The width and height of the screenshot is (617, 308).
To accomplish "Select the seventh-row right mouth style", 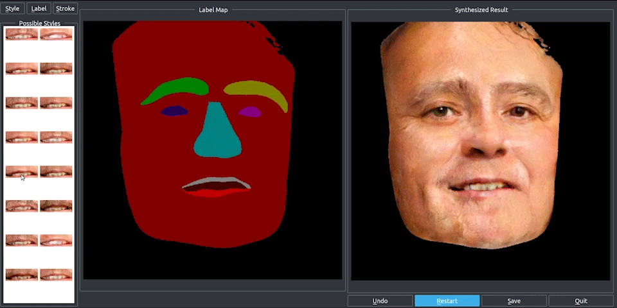I will [56, 241].
